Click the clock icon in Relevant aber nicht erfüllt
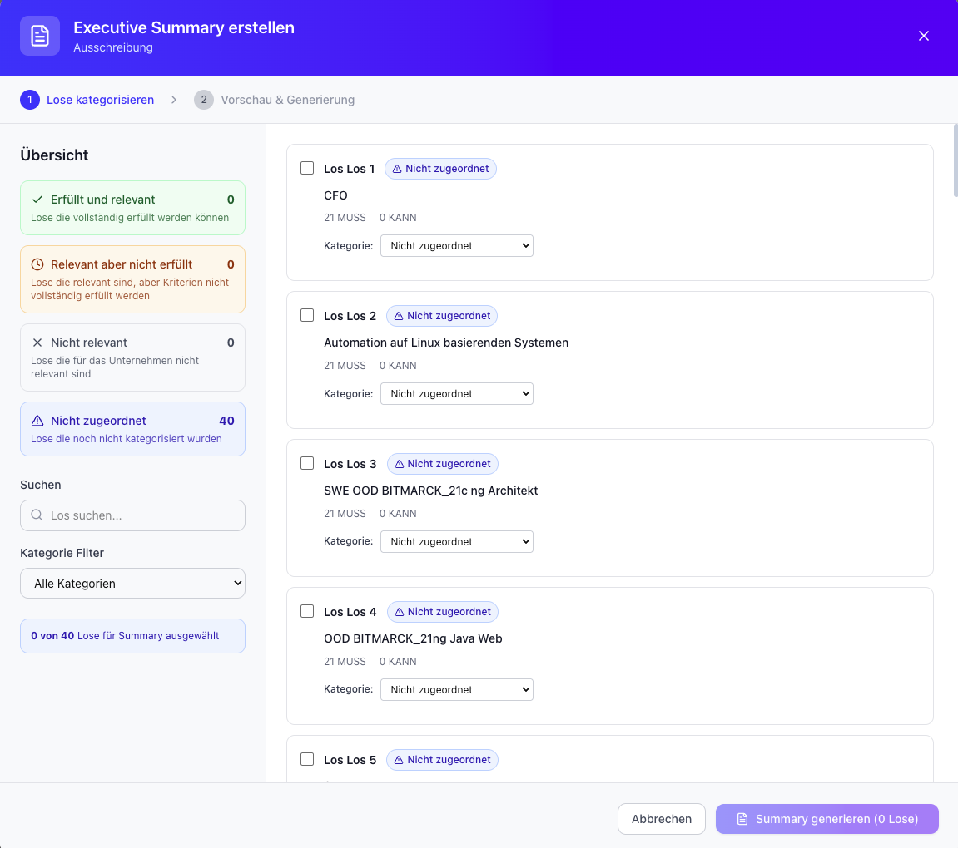 [x=37, y=264]
